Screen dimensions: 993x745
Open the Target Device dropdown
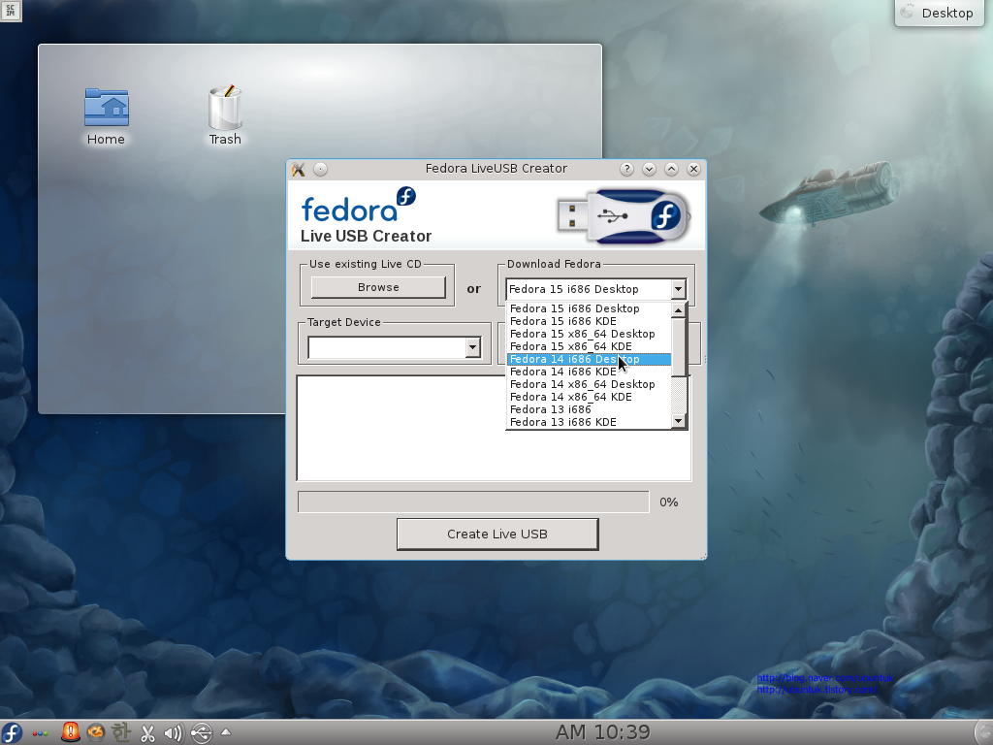point(395,347)
